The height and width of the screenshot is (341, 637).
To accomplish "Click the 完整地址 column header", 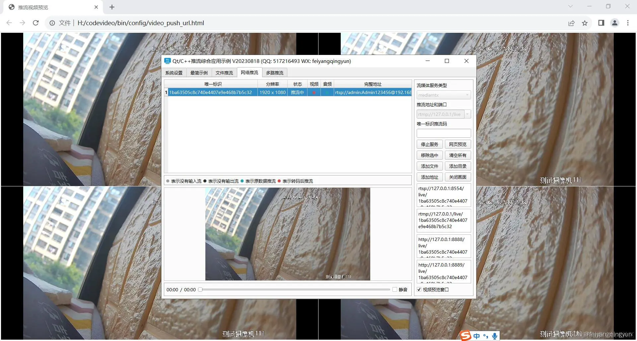I will tap(373, 84).
